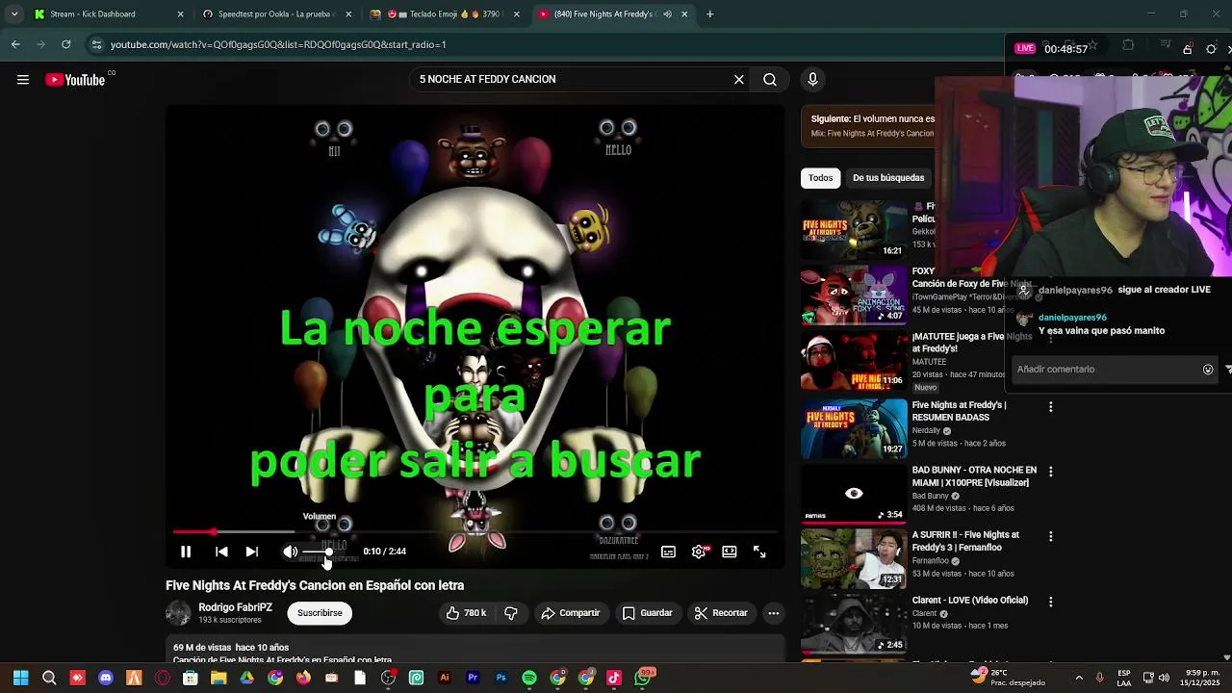Open BAD BUNNY OTRA NOCHE EN MIAMI title
The height and width of the screenshot is (693, 1232).
pyautogui.click(x=974, y=476)
